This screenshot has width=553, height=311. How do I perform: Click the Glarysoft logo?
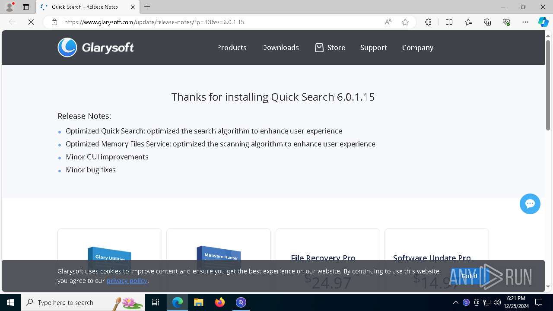tap(95, 48)
